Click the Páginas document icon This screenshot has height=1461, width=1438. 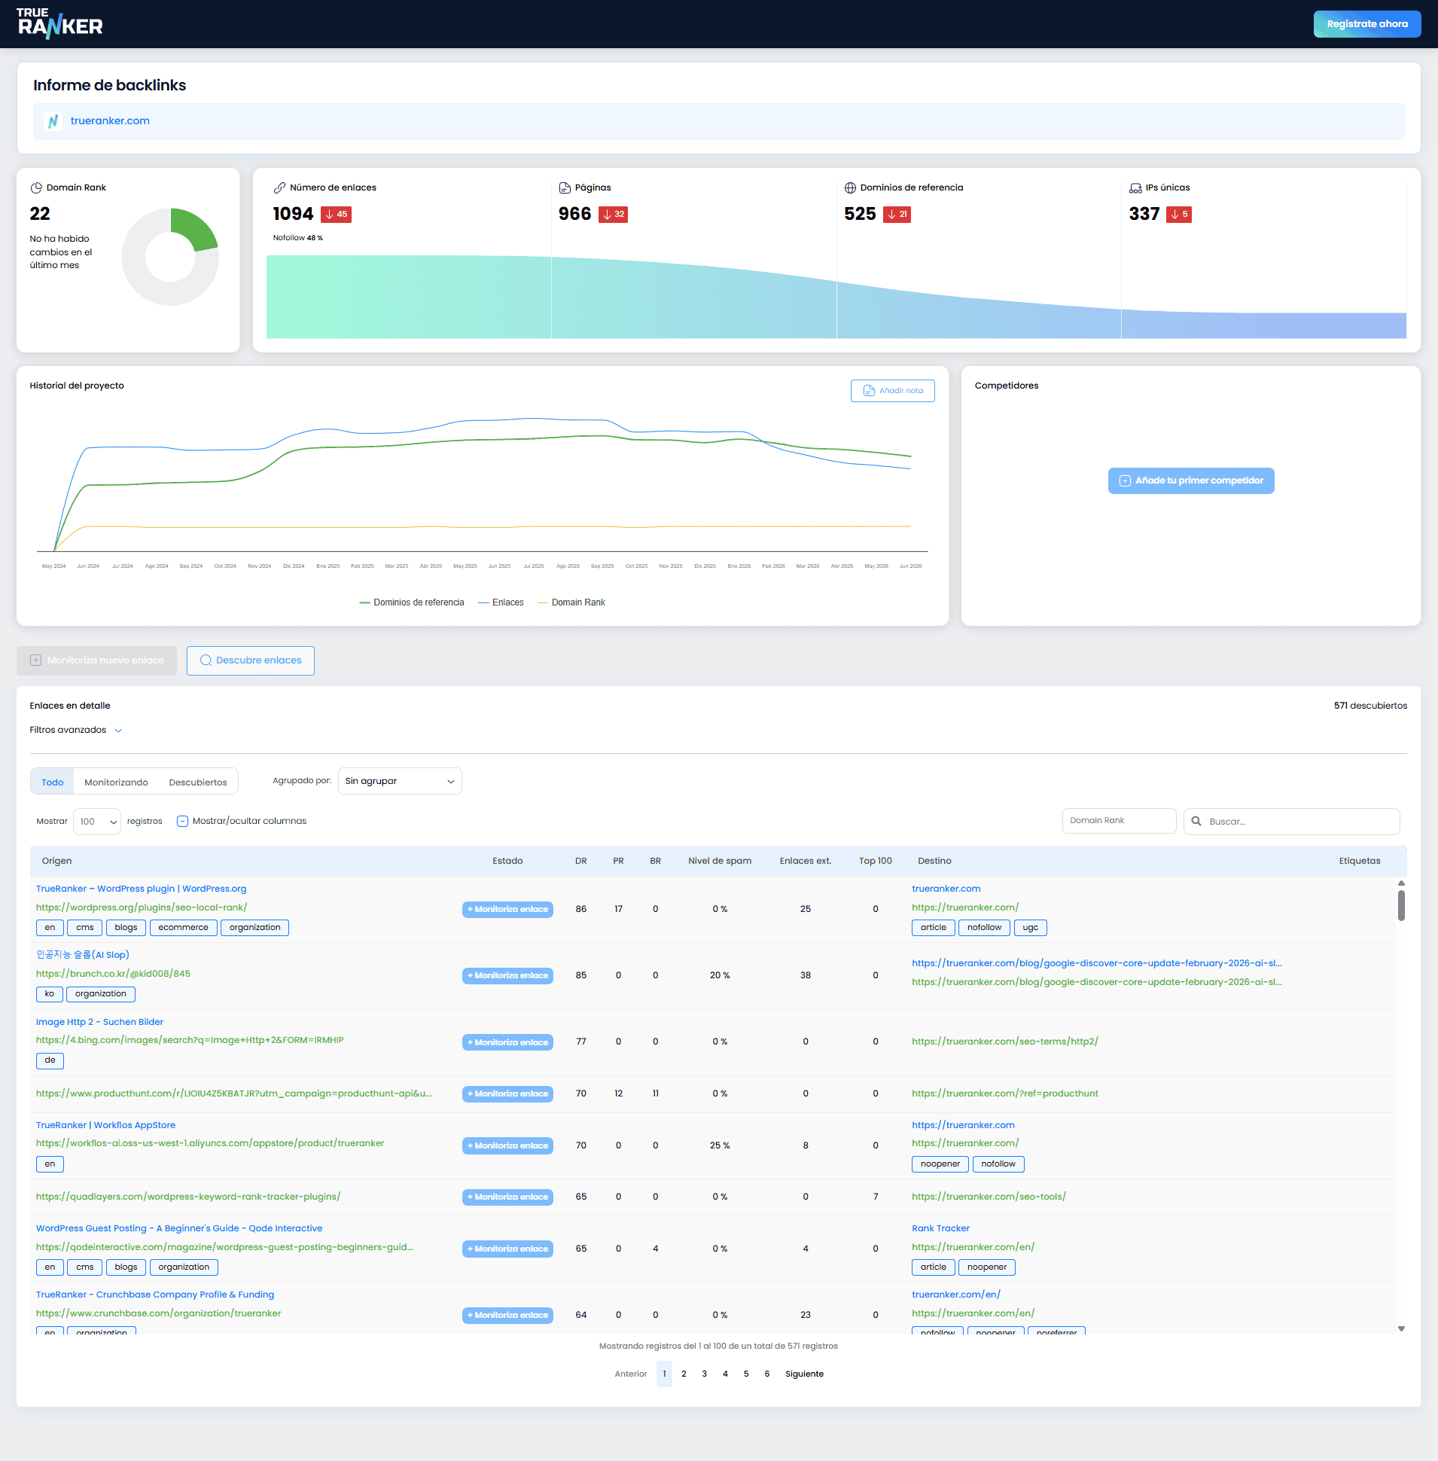pyautogui.click(x=564, y=188)
